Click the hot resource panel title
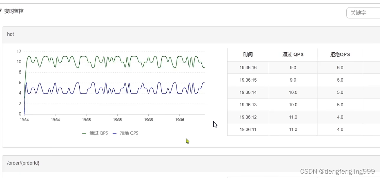The image size is (380, 178). 11,34
